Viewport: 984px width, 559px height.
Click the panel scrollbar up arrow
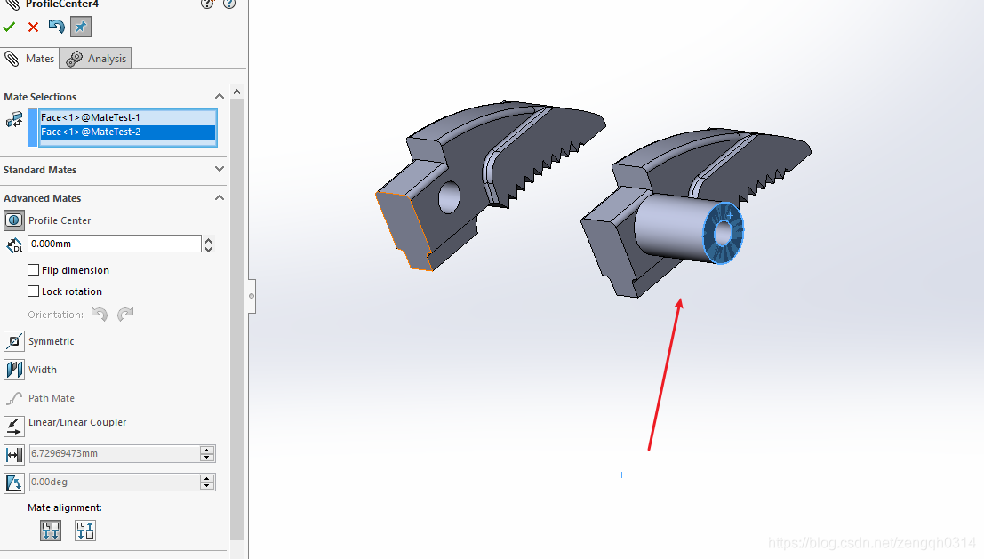point(236,92)
